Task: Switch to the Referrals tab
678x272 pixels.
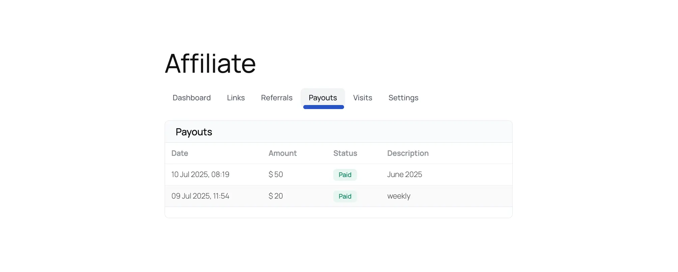Action: click(x=276, y=98)
